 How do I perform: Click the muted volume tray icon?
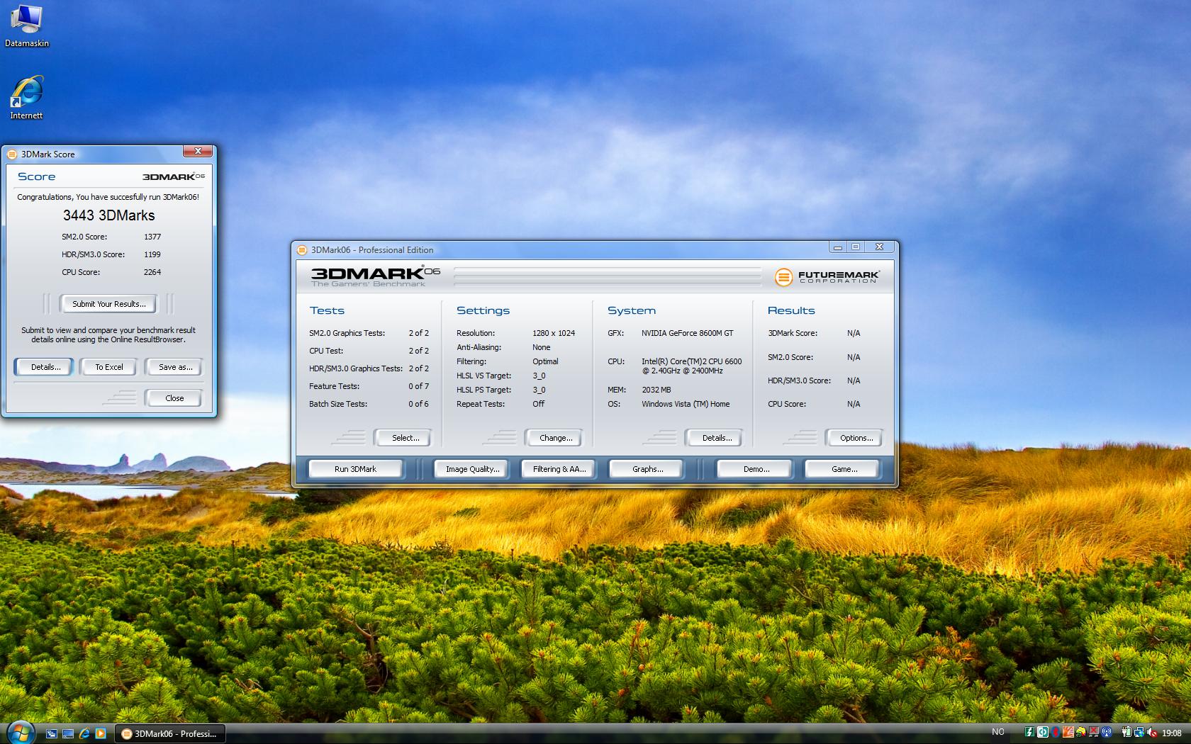click(1152, 732)
